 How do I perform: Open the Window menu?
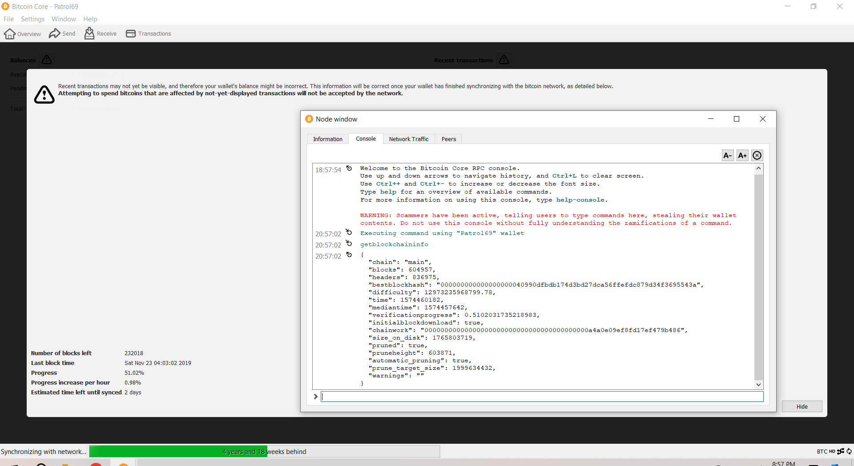coord(64,19)
